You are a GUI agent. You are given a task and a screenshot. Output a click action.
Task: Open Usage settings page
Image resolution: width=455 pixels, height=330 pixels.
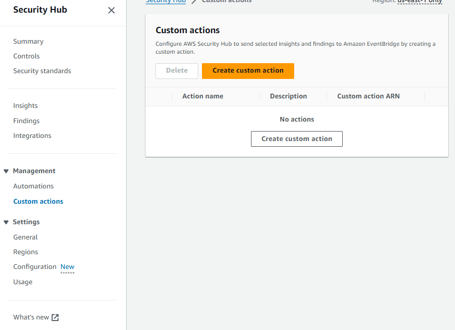[x=23, y=282]
